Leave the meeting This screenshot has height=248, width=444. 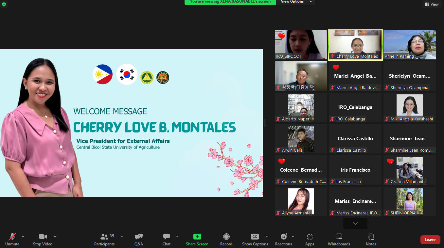(430, 240)
